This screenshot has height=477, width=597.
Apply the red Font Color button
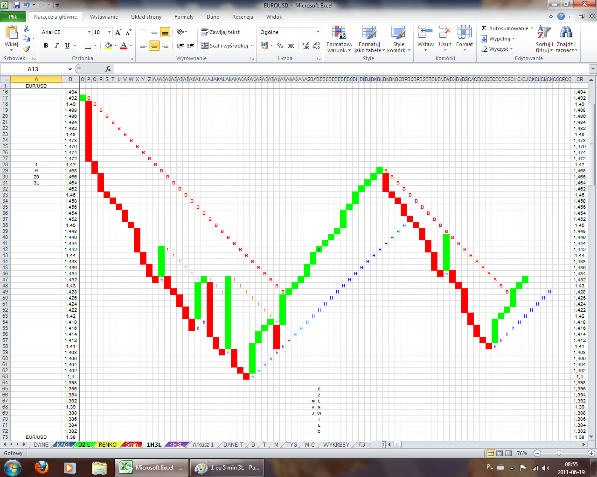(124, 46)
